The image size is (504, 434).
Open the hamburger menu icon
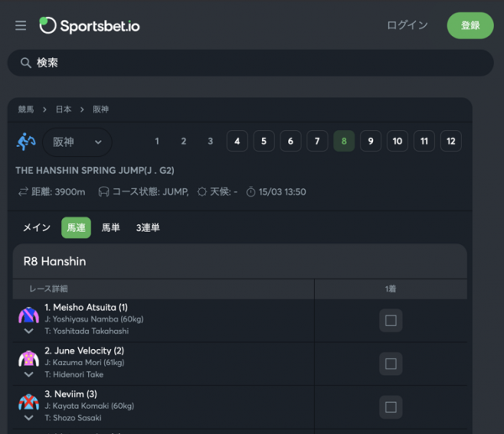pos(20,25)
